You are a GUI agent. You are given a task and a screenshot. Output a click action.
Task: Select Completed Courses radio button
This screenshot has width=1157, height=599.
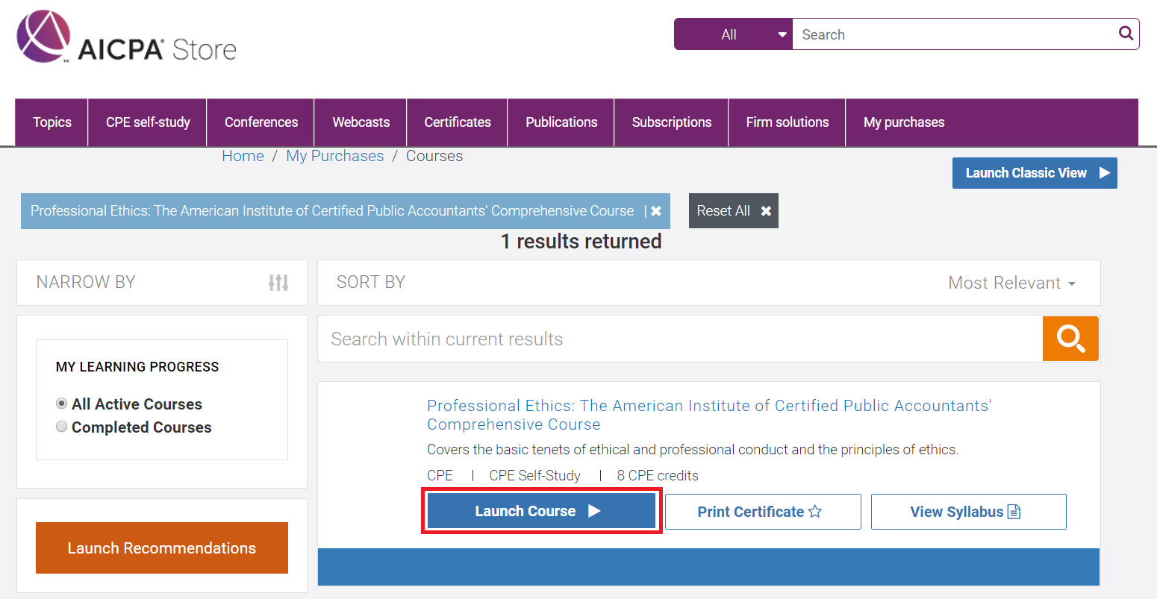click(62, 427)
